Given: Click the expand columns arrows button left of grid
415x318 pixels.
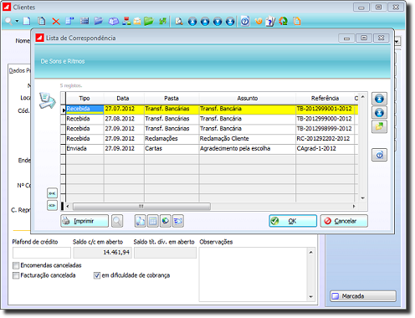Looking at the screenshot, I should pos(52,205).
